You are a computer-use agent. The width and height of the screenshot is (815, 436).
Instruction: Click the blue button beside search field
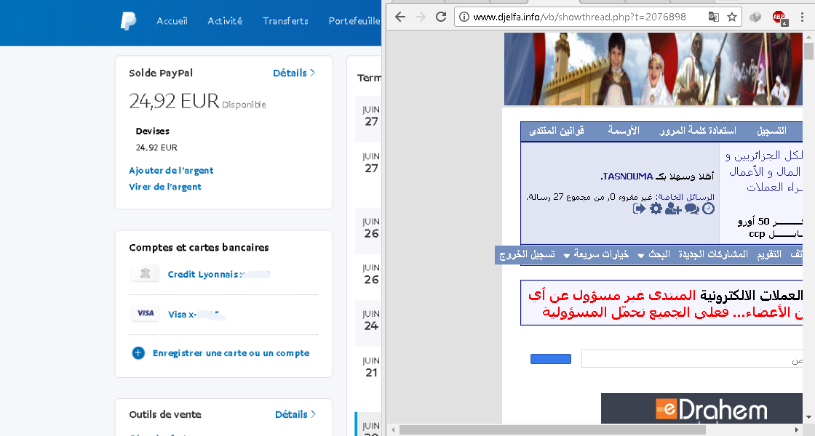pos(550,359)
